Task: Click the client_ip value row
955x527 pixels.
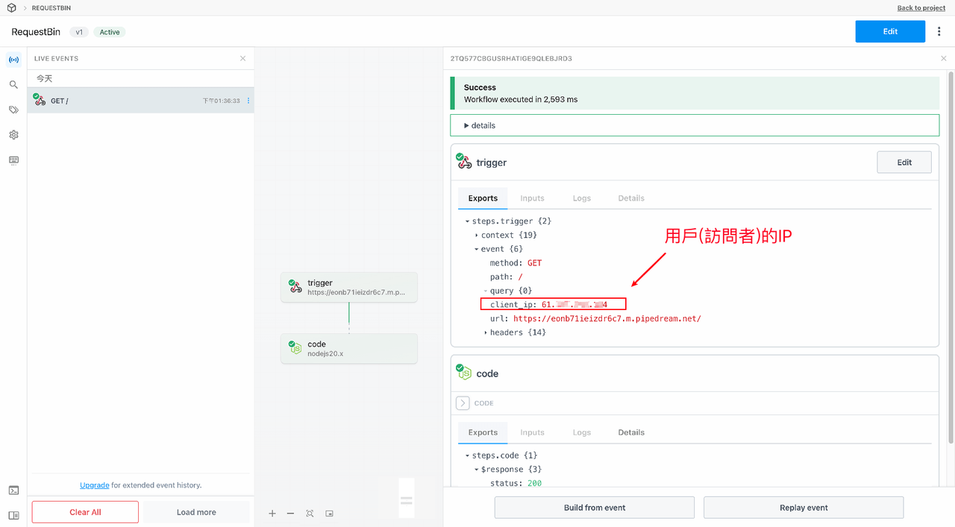Action: 554,304
